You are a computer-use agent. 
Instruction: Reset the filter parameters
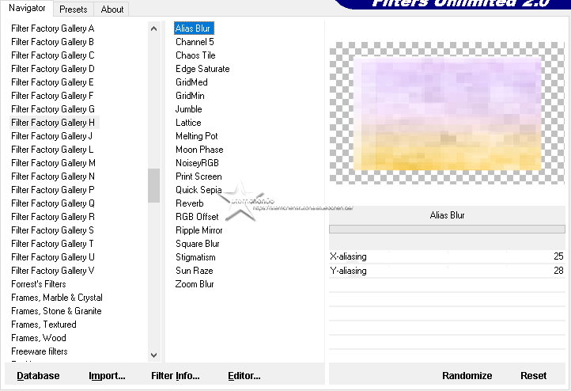pos(533,376)
